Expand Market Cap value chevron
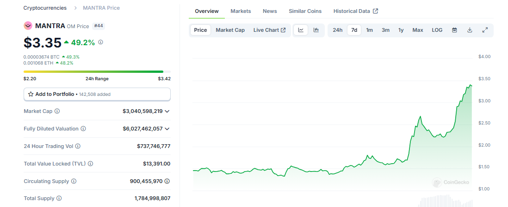 (x=167, y=111)
